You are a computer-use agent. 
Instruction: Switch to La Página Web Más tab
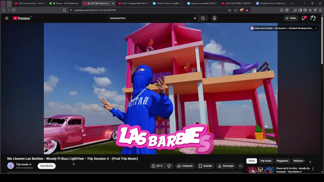click(x=133, y=3)
